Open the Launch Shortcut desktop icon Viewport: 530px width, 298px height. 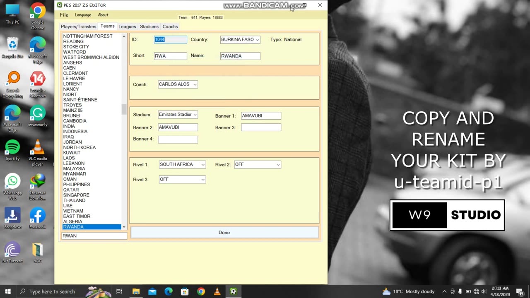(x=37, y=84)
